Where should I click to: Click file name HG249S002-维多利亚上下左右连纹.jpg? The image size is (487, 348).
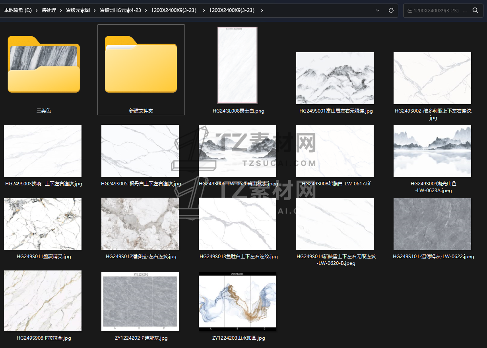tap(433, 115)
